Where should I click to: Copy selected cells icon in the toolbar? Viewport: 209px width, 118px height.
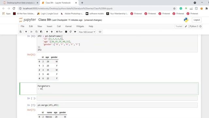[36, 32]
